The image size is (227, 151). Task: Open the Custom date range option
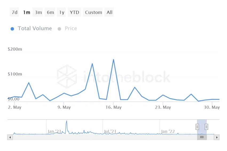[x=93, y=12]
